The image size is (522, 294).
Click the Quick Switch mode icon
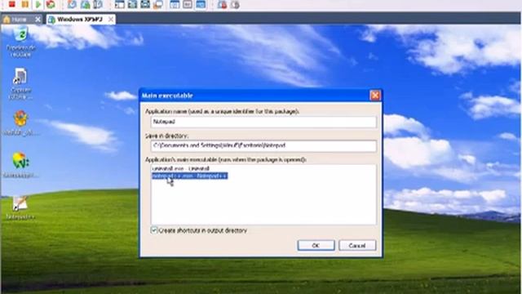tap(132, 4)
